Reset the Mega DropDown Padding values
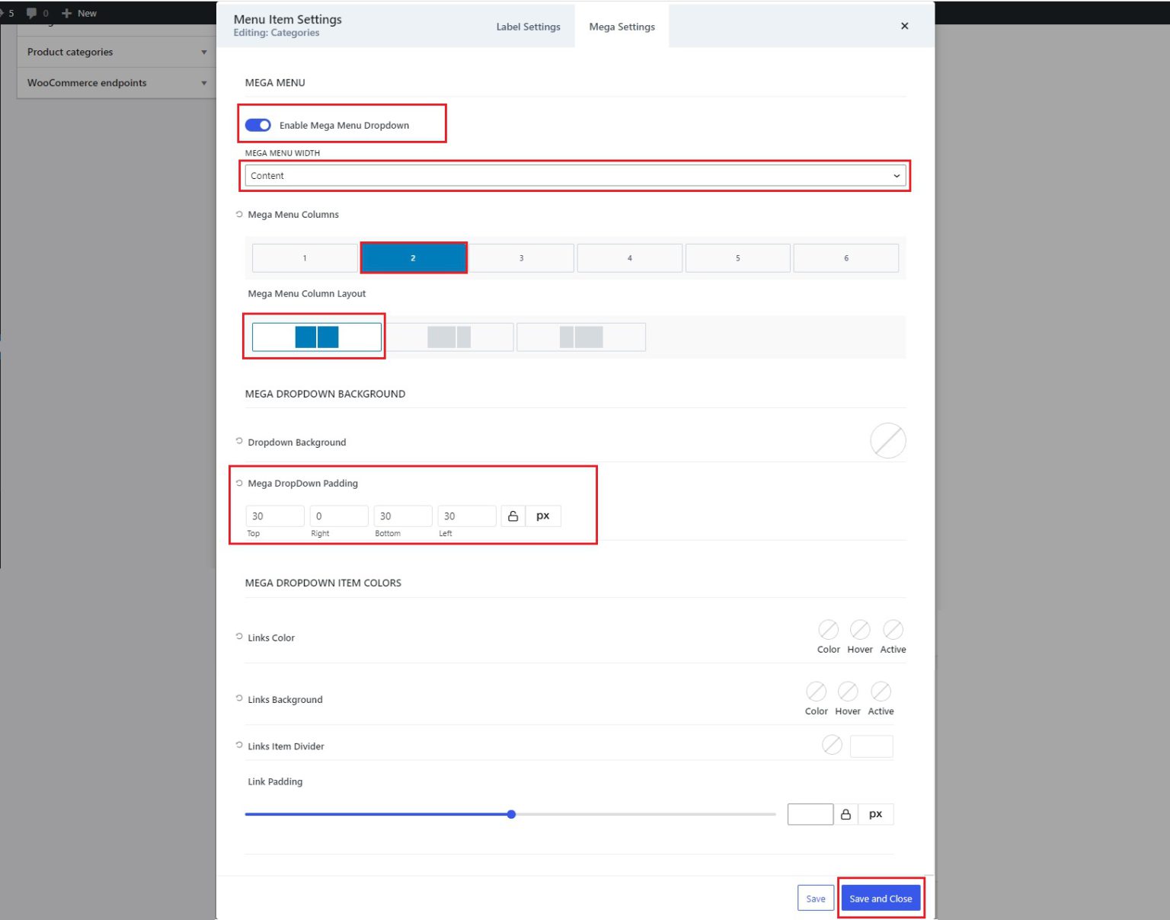Screen dimensions: 1170x920 (x=238, y=482)
